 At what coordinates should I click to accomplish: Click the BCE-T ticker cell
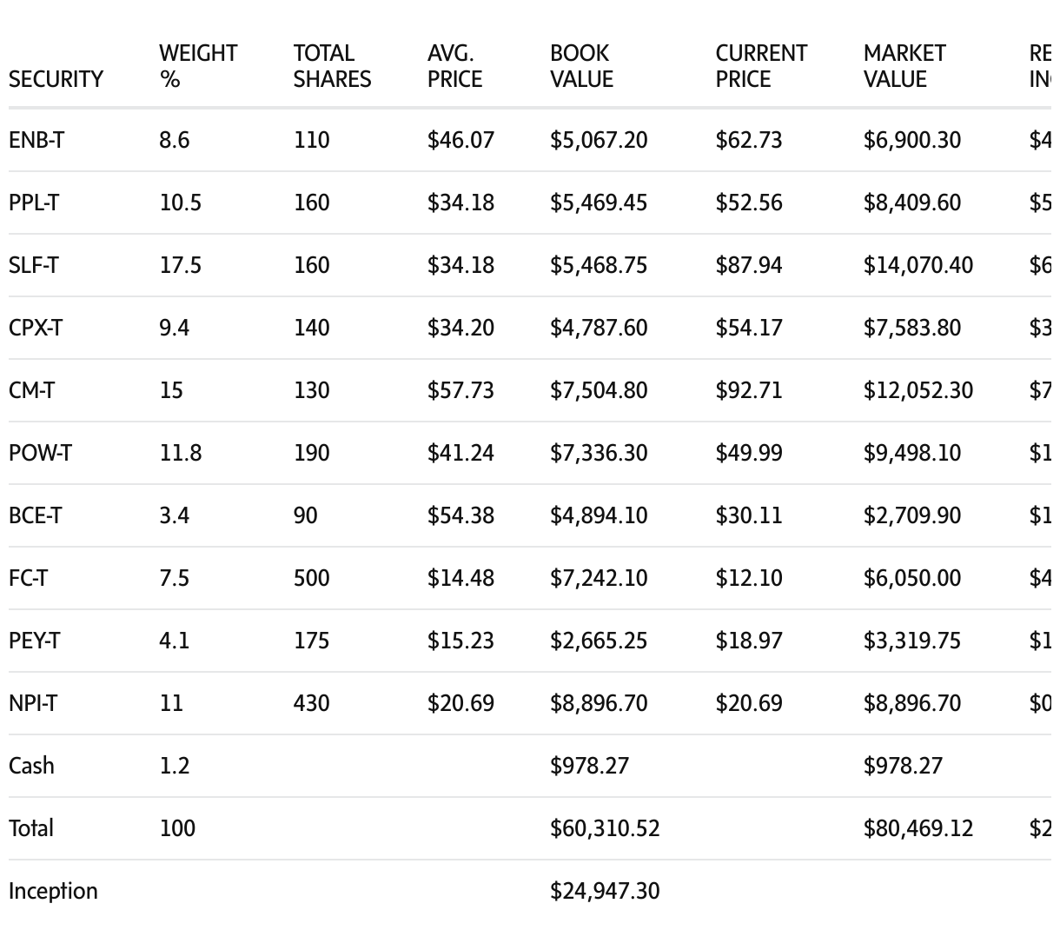point(35,515)
